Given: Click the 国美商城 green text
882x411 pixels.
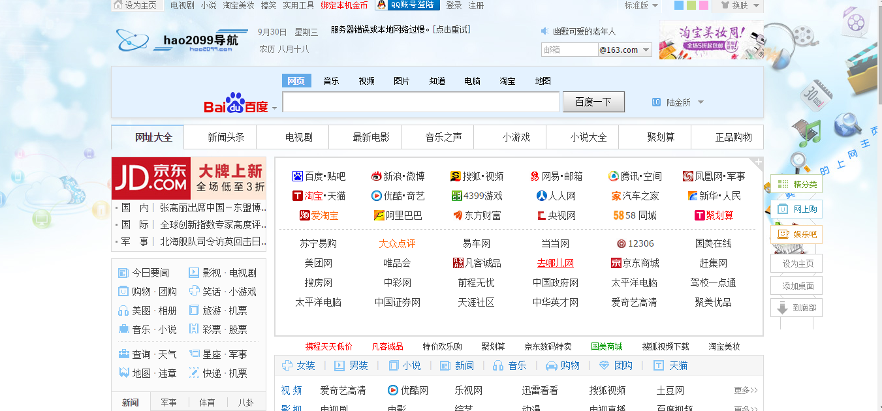Looking at the screenshot, I should tap(606, 346).
